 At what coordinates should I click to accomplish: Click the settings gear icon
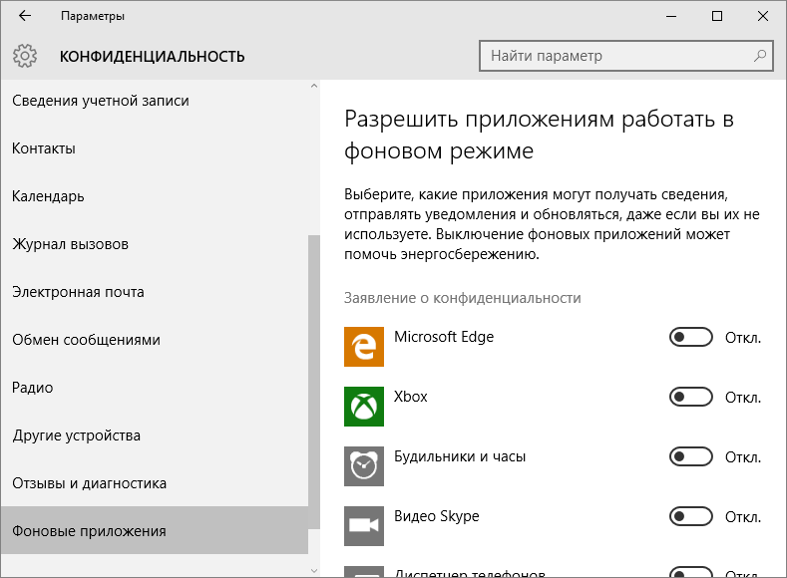click(25, 56)
